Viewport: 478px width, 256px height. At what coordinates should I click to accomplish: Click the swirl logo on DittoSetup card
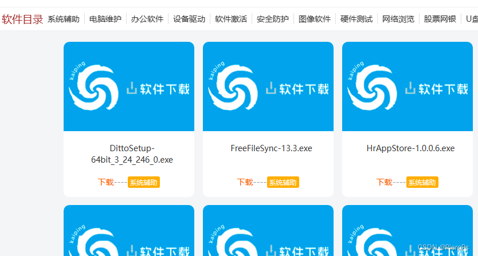pos(93,87)
